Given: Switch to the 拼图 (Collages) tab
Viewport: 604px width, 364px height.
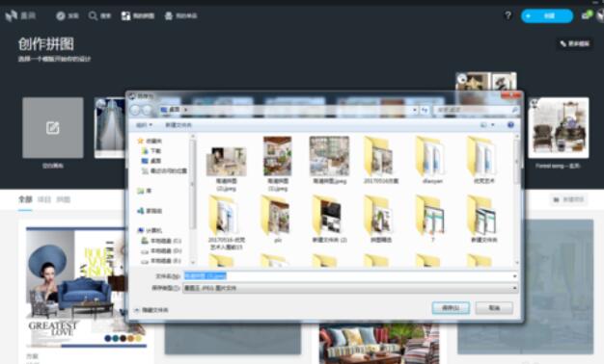Looking at the screenshot, I should [x=63, y=199].
